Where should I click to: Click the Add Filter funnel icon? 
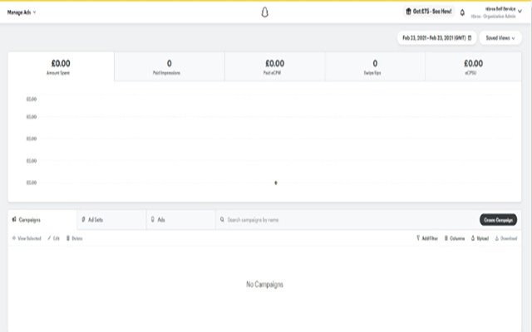pyautogui.click(x=418, y=238)
